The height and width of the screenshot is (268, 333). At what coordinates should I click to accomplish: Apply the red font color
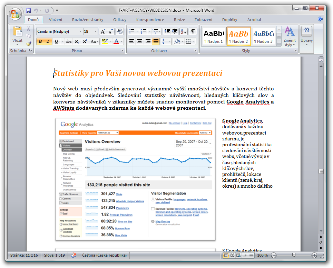116,41
